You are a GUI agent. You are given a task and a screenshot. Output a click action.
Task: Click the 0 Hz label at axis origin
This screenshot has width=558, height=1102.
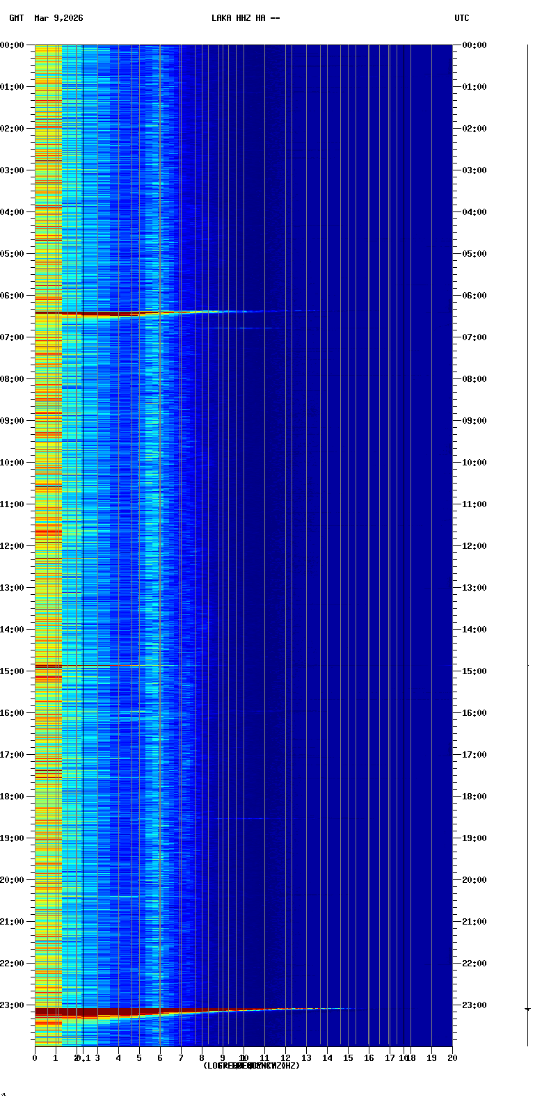click(35, 1058)
